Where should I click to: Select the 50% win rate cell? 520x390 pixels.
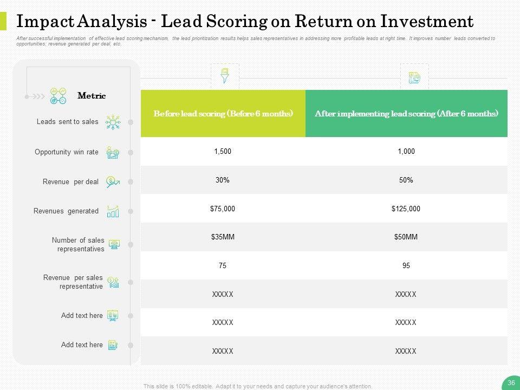point(406,180)
